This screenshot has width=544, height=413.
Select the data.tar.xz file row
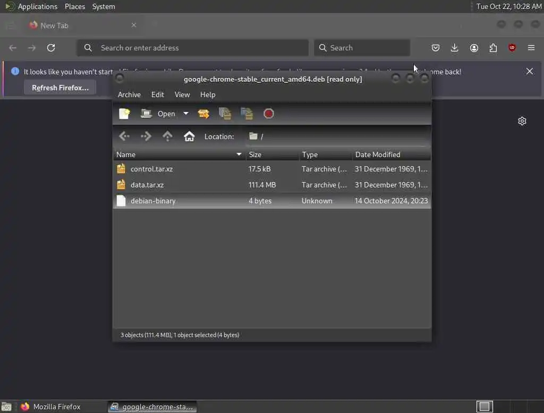[272, 185]
